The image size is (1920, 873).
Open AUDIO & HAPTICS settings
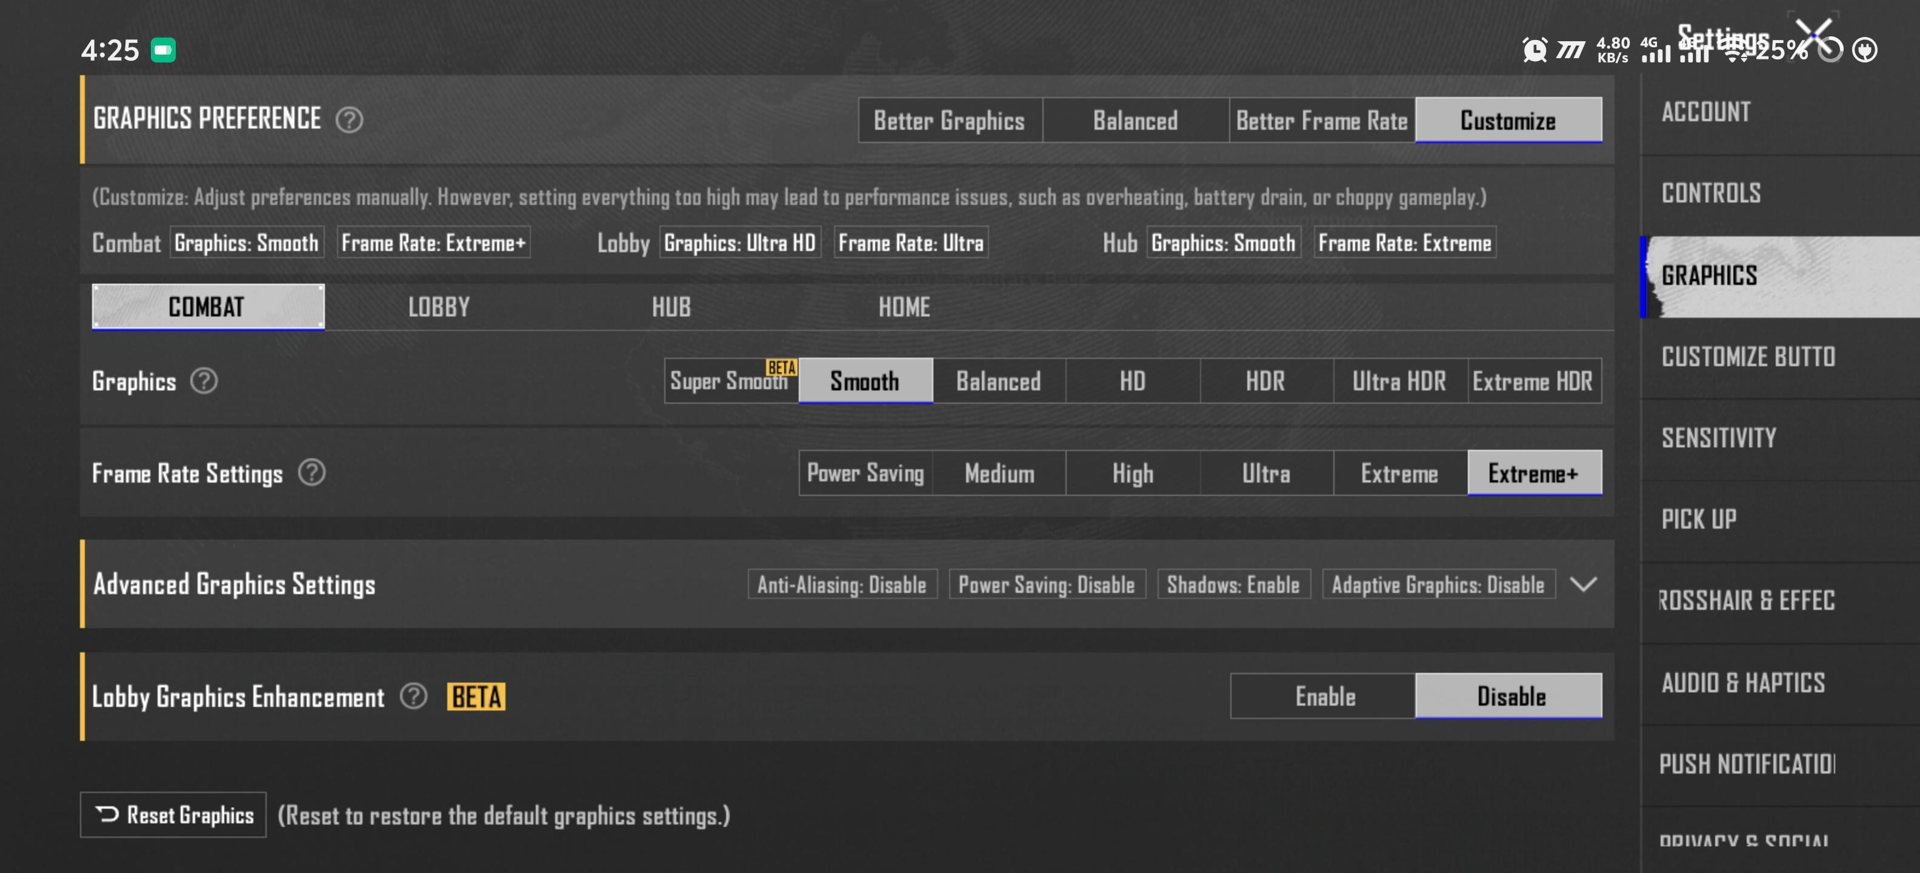coord(1742,683)
